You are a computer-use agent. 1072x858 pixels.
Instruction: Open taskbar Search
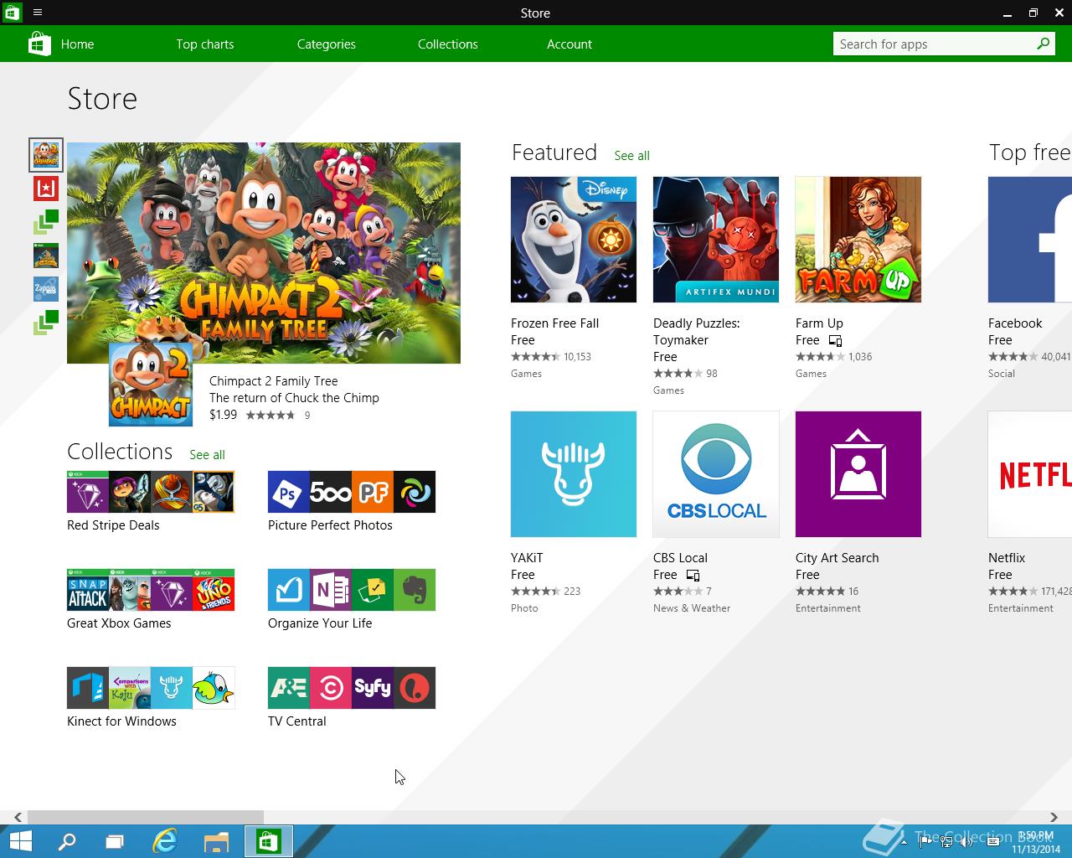point(66,841)
